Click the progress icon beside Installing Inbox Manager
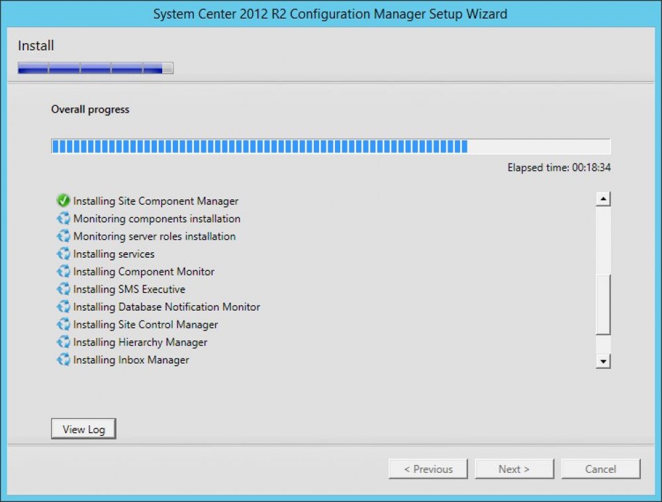662x502 pixels. [x=64, y=360]
